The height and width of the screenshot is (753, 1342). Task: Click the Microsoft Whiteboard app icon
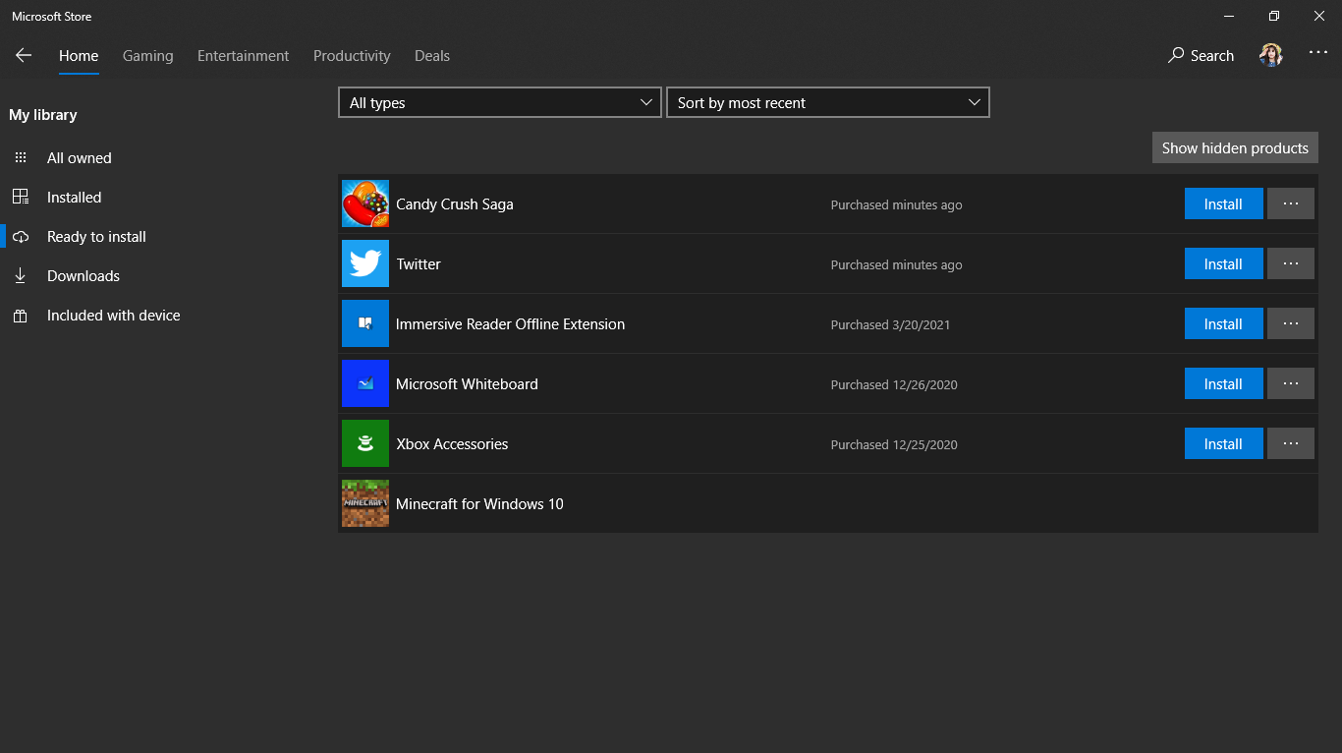click(x=365, y=384)
